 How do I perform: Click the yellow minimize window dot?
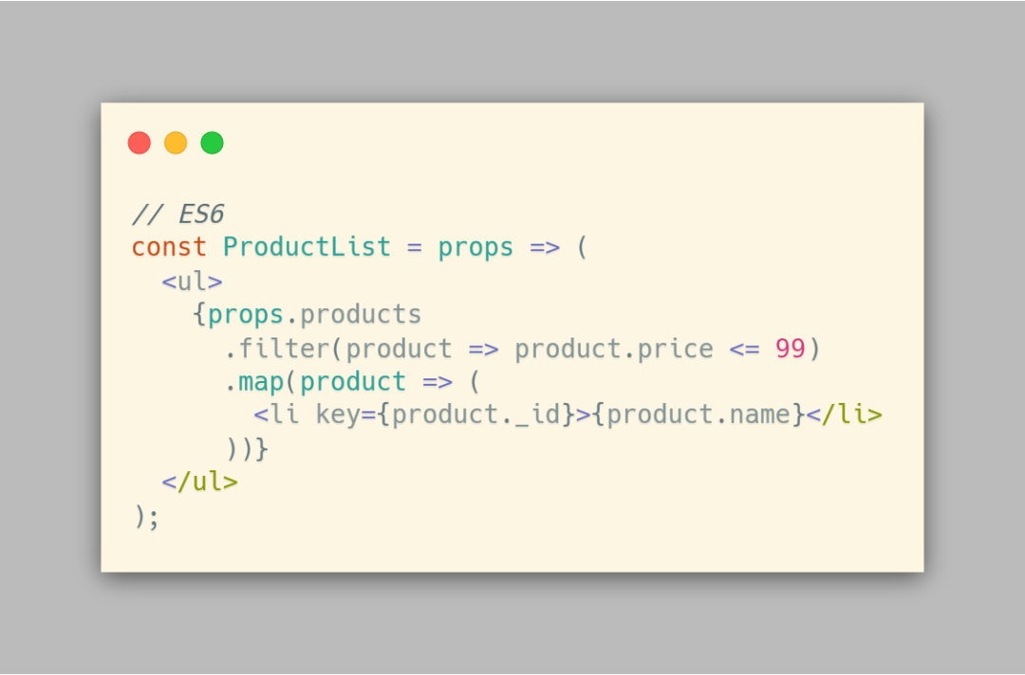(176, 142)
